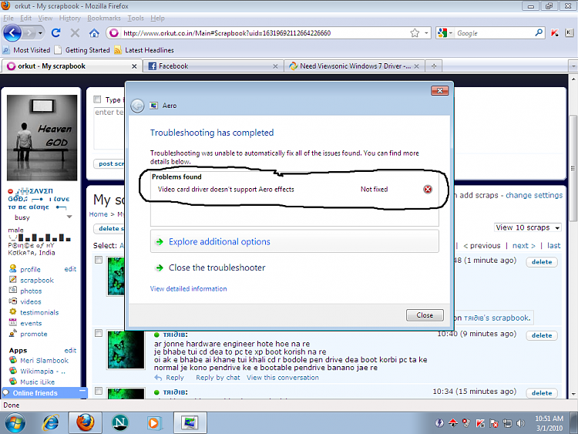Screen dimensions: 578x434
Task: Click promote in orkut sidebar
Action: coord(34,334)
